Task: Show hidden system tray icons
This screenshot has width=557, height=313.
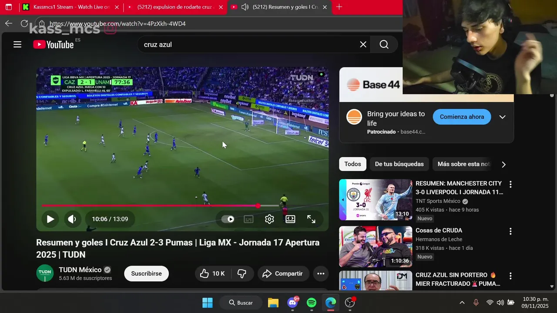Action: (462, 303)
